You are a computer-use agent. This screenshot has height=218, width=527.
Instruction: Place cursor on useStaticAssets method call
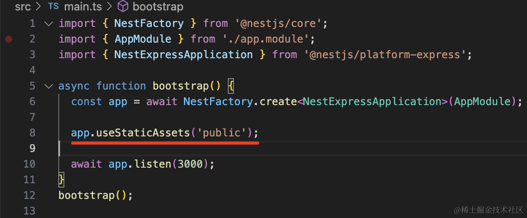click(143, 133)
